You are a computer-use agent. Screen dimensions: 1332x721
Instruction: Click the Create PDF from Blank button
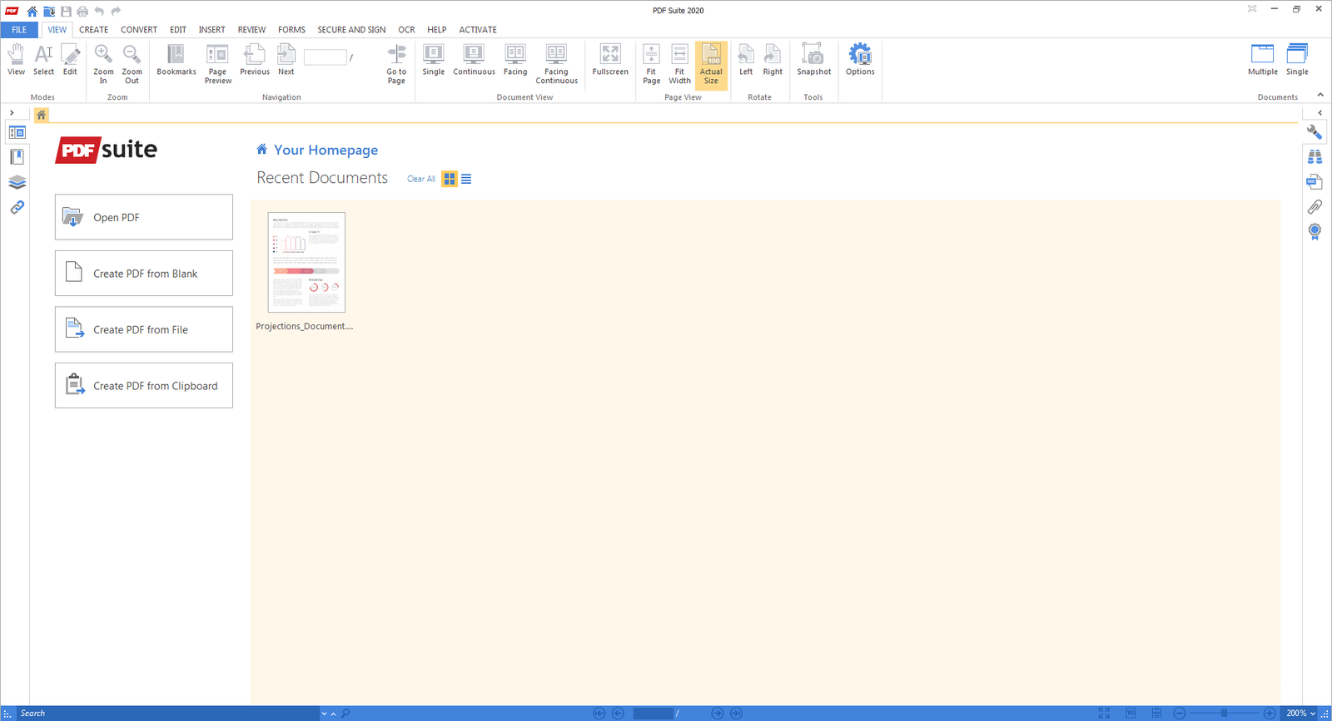144,274
